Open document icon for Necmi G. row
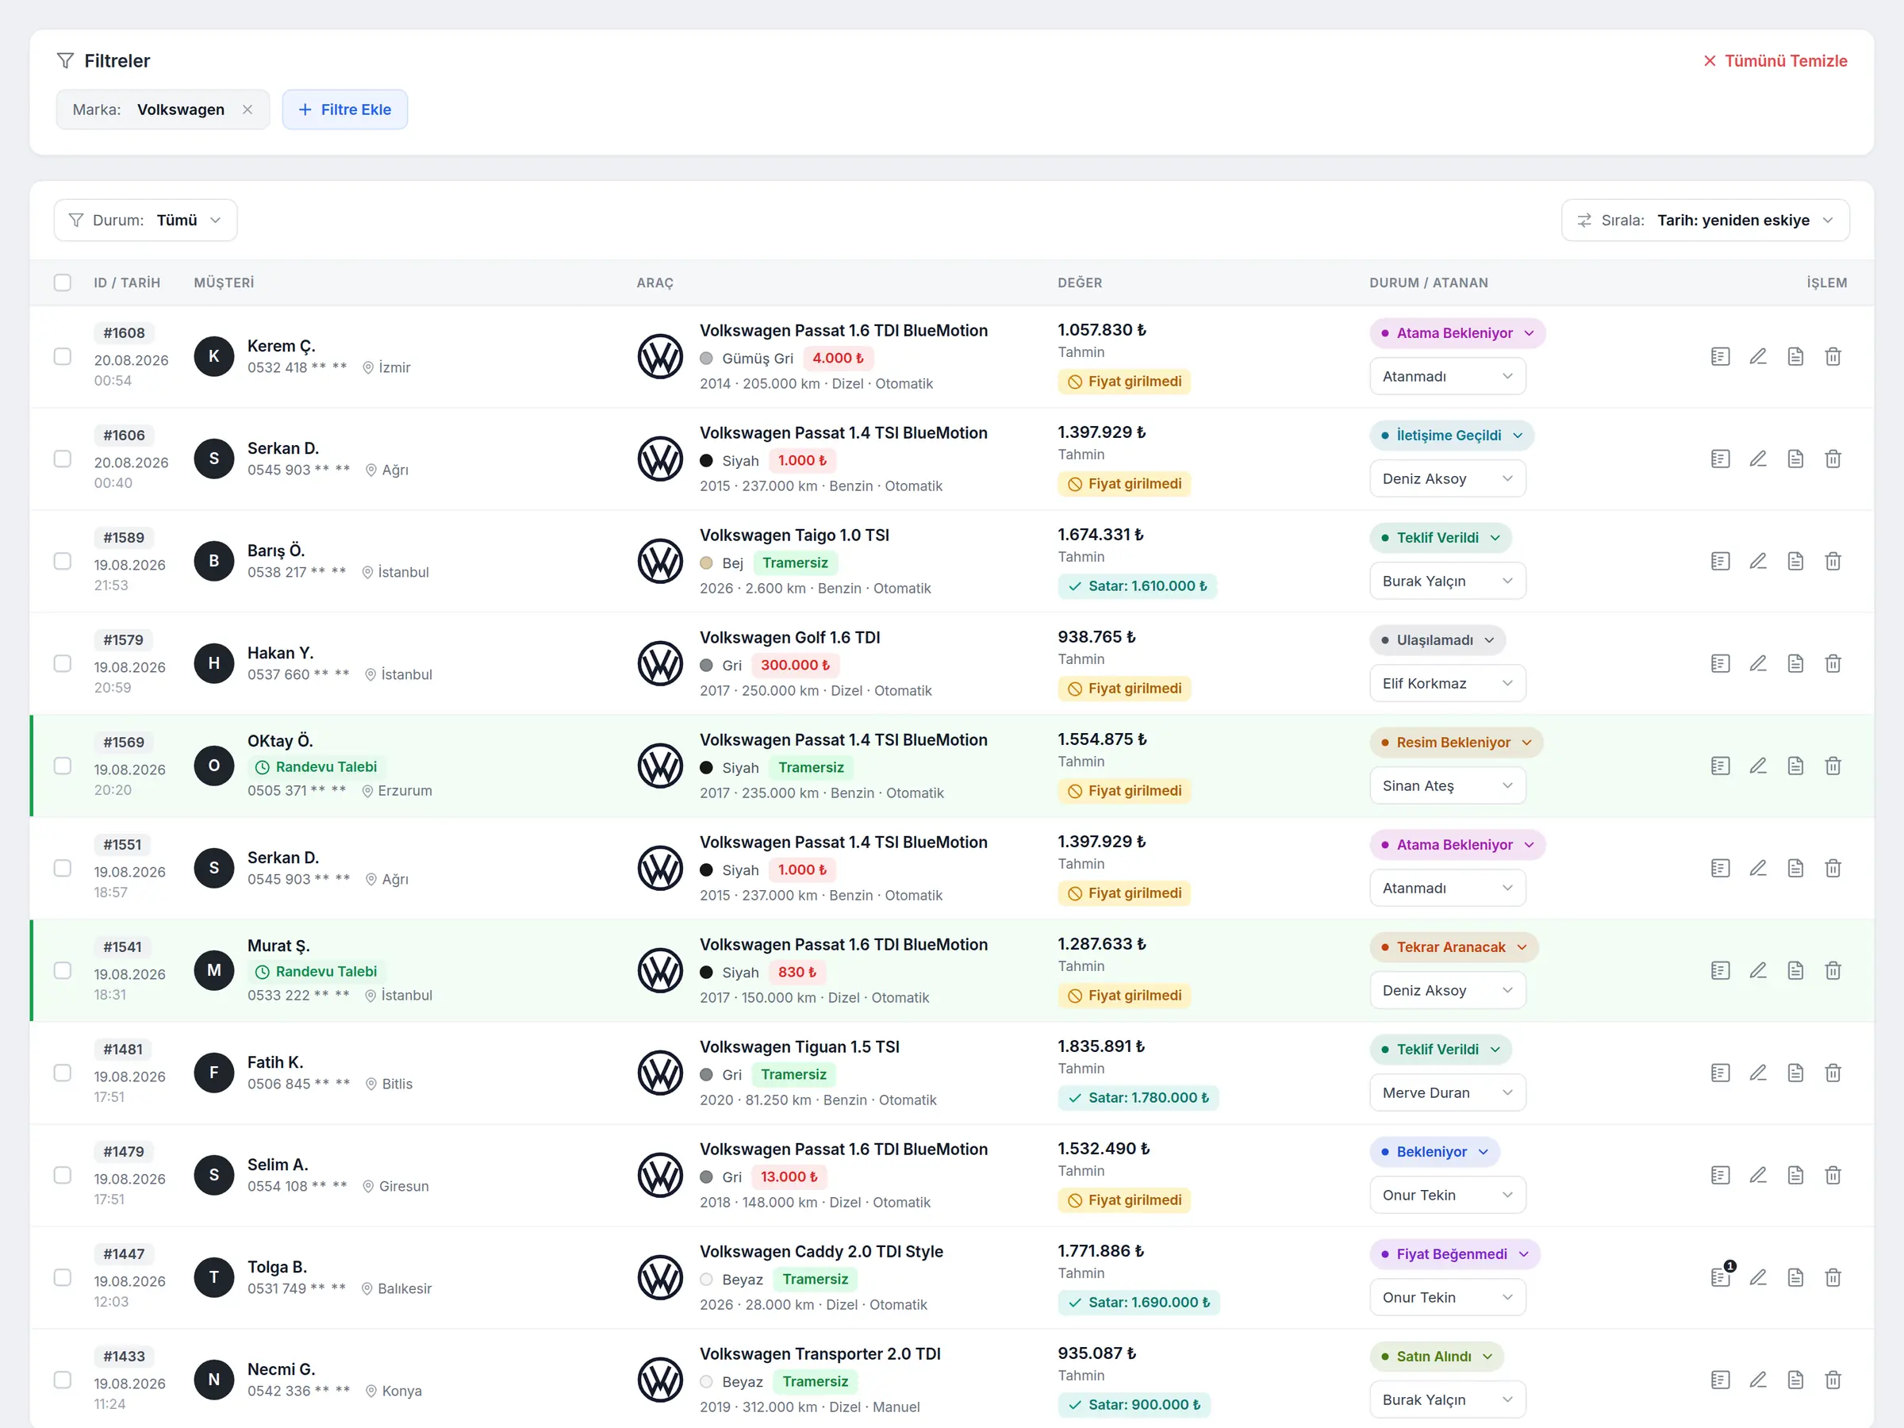This screenshot has width=1904, height=1428. (x=1795, y=1380)
